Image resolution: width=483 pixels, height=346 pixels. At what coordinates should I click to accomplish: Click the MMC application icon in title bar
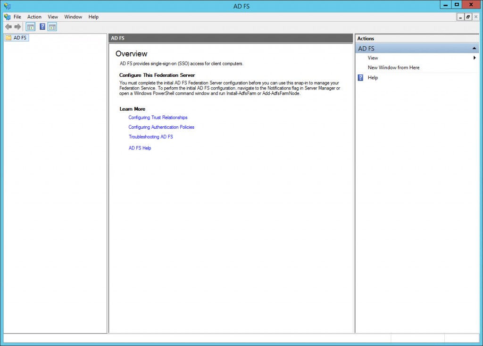pyautogui.click(x=6, y=6)
